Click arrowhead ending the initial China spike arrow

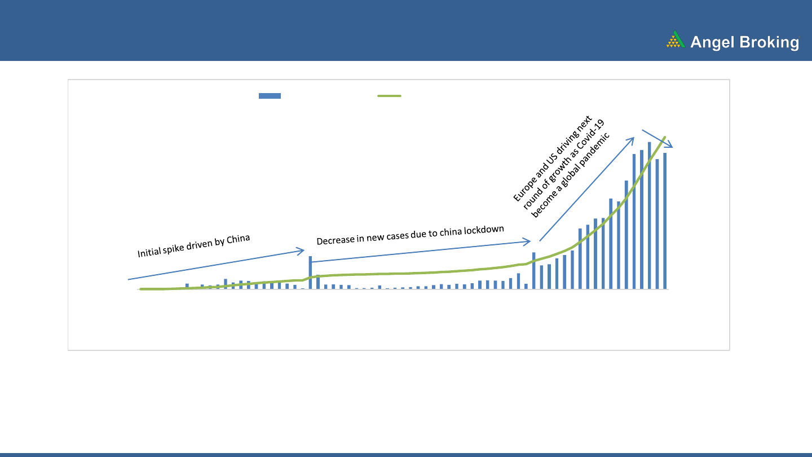click(x=302, y=250)
